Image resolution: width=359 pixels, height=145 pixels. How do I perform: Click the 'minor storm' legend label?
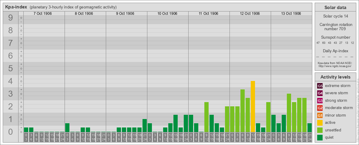pyautogui.click(x=335, y=115)
